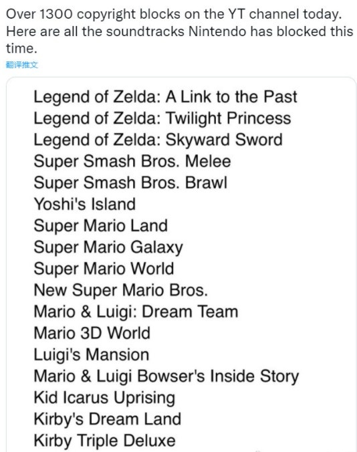Select the 'Bowser's Inside Story' line
The height and width of the screenshot is (452, 357).
(x=166, y=376)
